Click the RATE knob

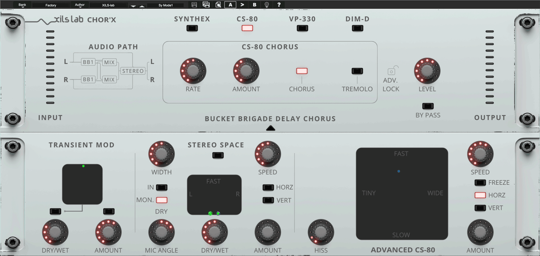point(193,71)
